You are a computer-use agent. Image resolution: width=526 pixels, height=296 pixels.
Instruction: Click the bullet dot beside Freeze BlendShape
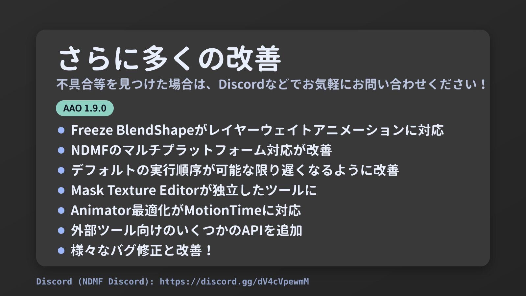(x=61, y=130)
